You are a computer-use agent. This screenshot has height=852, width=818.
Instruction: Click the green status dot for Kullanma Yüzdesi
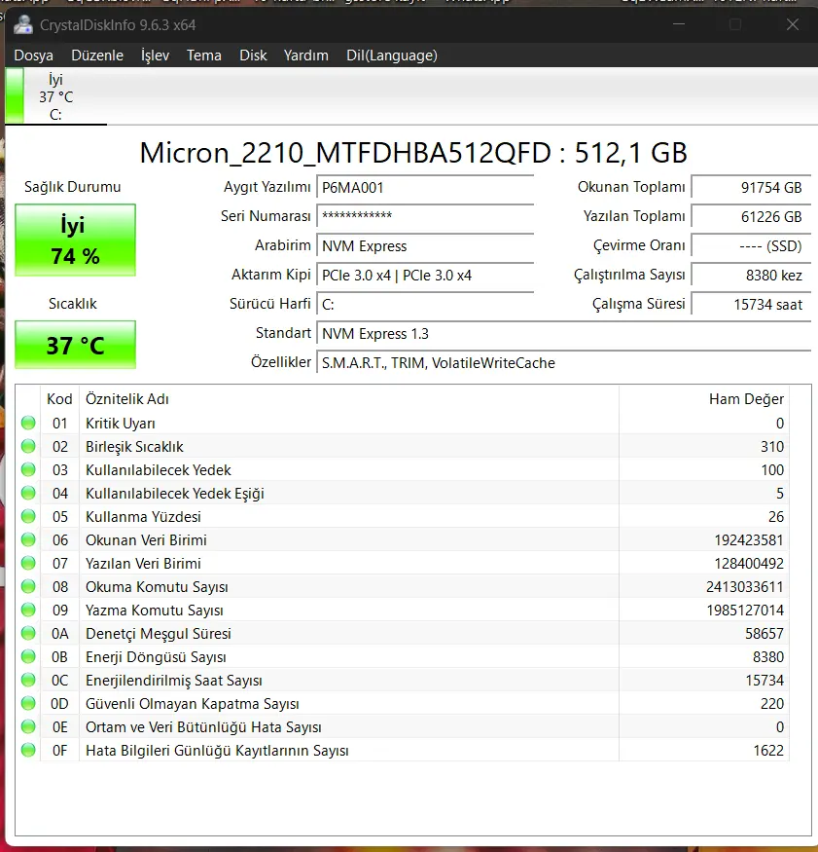(28, 516)
